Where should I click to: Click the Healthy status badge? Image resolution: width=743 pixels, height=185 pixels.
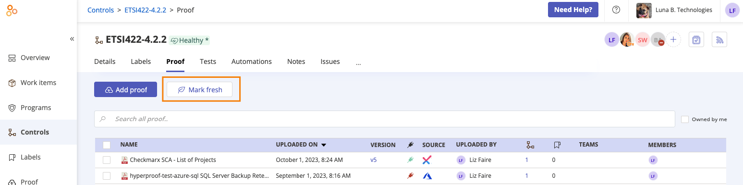190,40
